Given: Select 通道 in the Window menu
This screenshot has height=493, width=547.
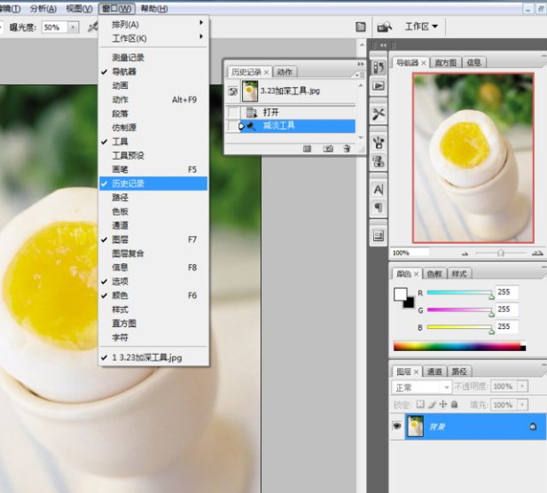Looking at the screenshot, I should (x=153, y=225).
